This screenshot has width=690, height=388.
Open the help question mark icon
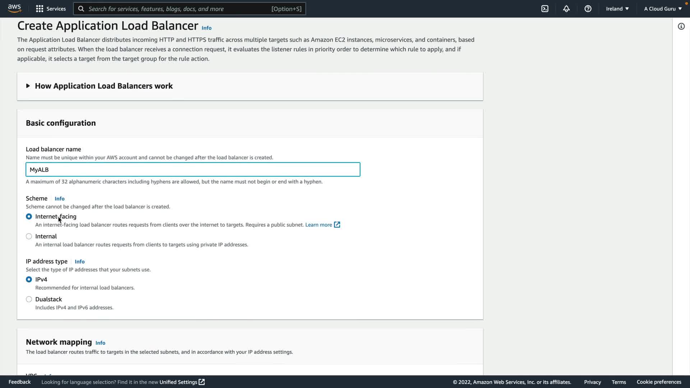click(588, 9)
